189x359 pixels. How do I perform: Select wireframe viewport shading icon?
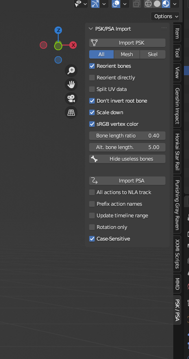click(x=148, y=4)
